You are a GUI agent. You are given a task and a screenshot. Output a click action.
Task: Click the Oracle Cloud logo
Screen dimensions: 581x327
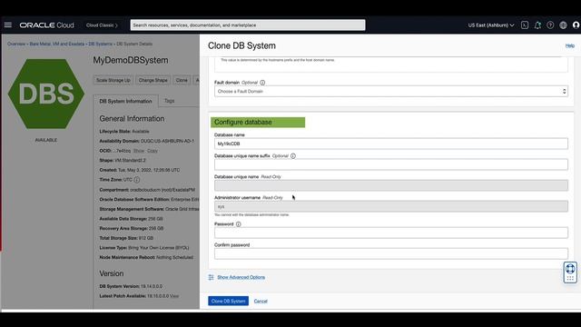click(x=46, y=25)
